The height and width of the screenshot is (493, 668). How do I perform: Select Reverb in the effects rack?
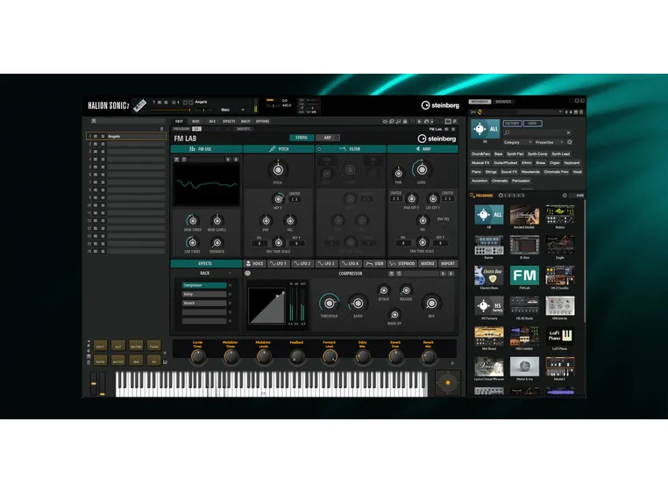pyautogui.click(x=204, y=303)
